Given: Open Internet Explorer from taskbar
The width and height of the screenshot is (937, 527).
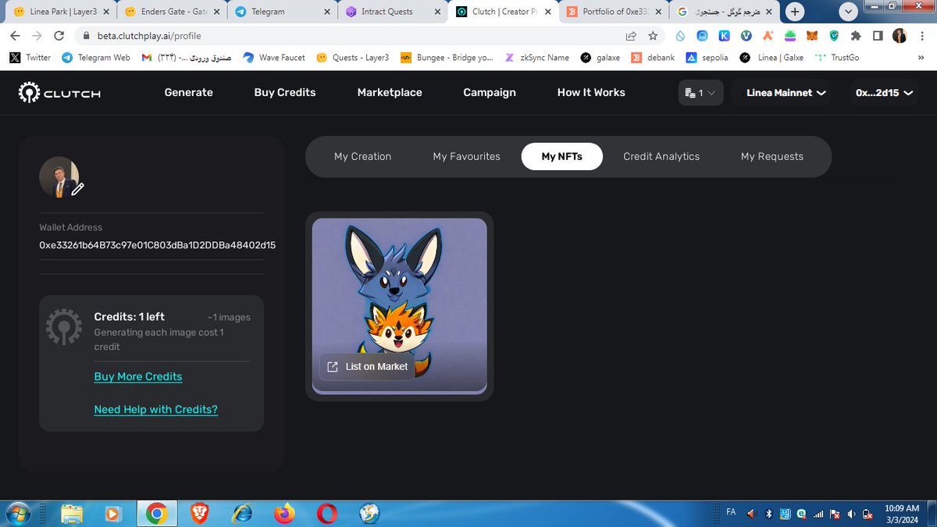Looking at the screenshot, I should click(242, 513).
